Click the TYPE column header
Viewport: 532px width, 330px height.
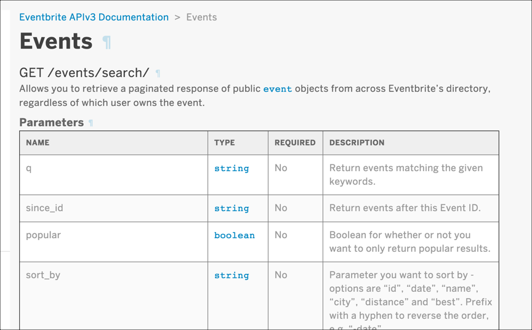(x=224, y=142)
